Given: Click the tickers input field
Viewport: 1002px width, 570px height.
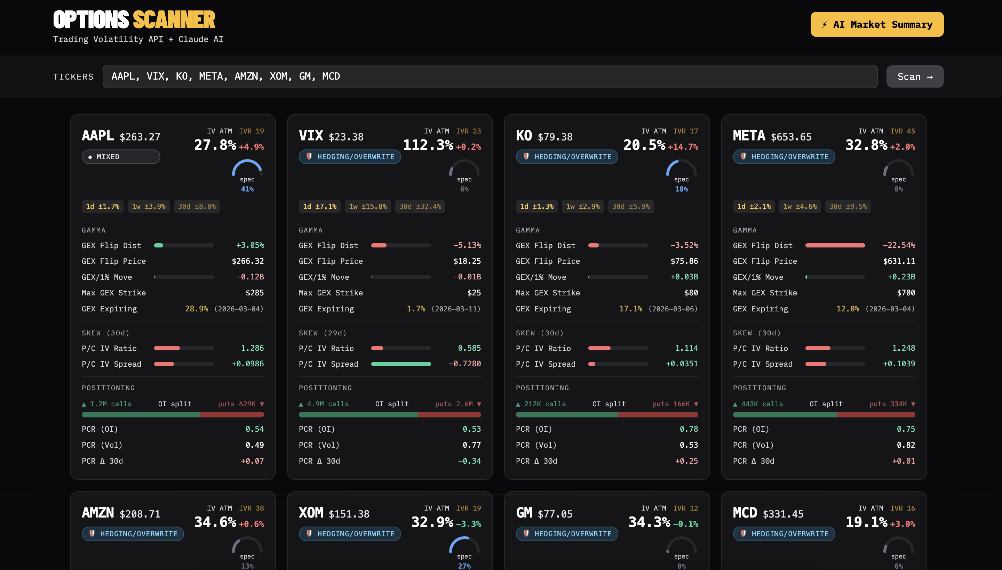Looking at the screenshot, I should point(490,76).
